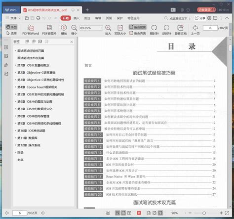Click the PDF转图片 export icon
234x219 pixels.
[x=49, y=28]
